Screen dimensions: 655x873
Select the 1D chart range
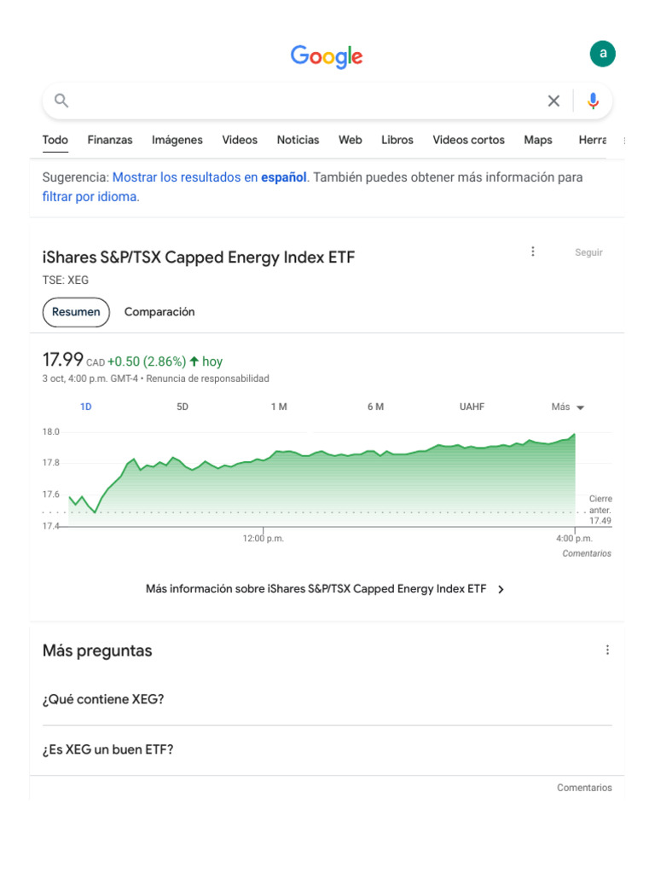pos(86,407)
